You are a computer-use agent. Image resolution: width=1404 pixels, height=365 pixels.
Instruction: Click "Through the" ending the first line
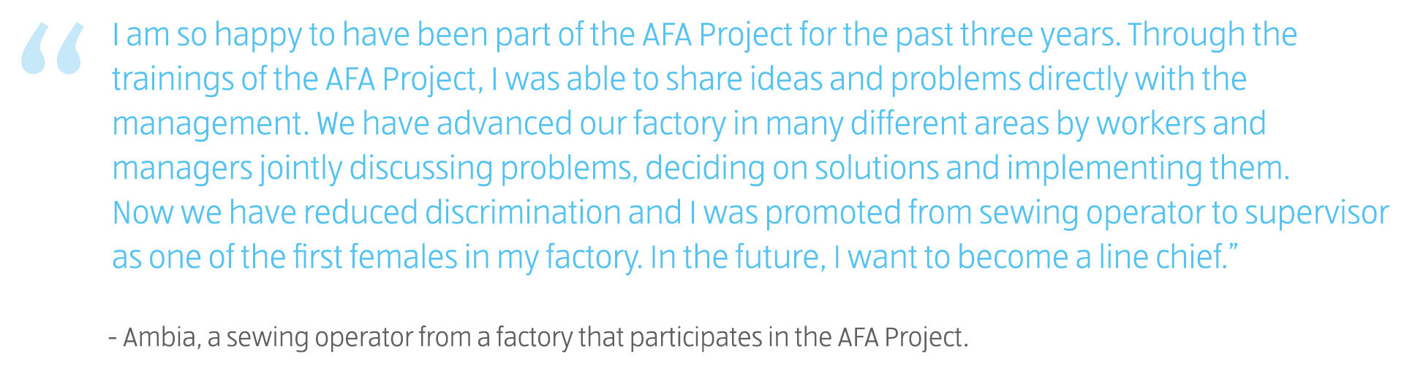pos(1212,36)
